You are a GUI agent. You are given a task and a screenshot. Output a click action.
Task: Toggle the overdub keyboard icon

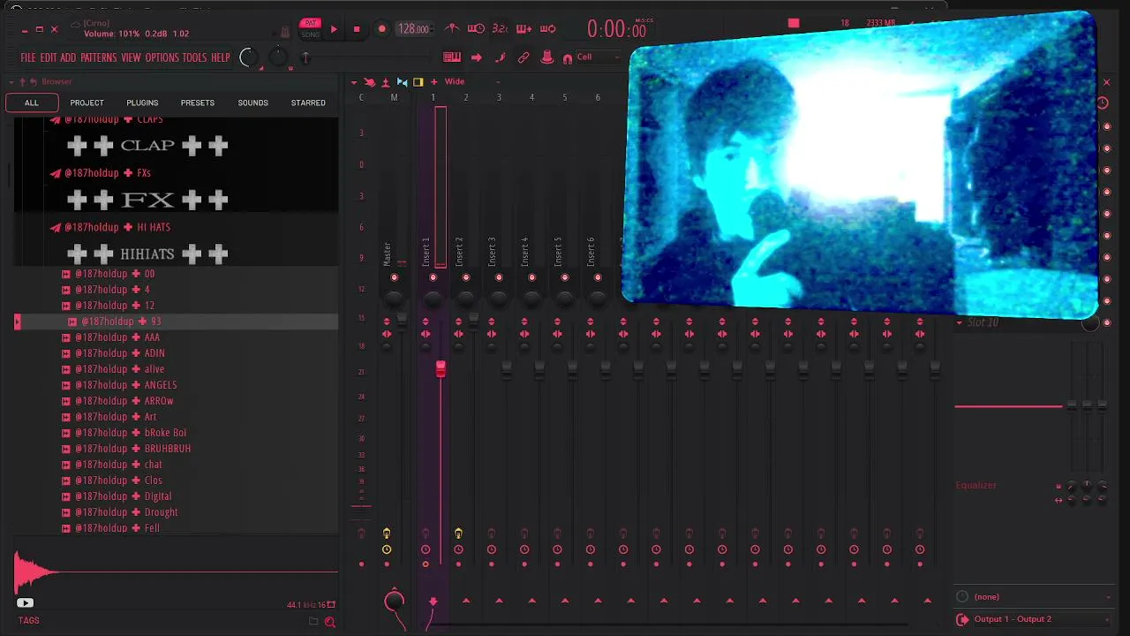524,28
